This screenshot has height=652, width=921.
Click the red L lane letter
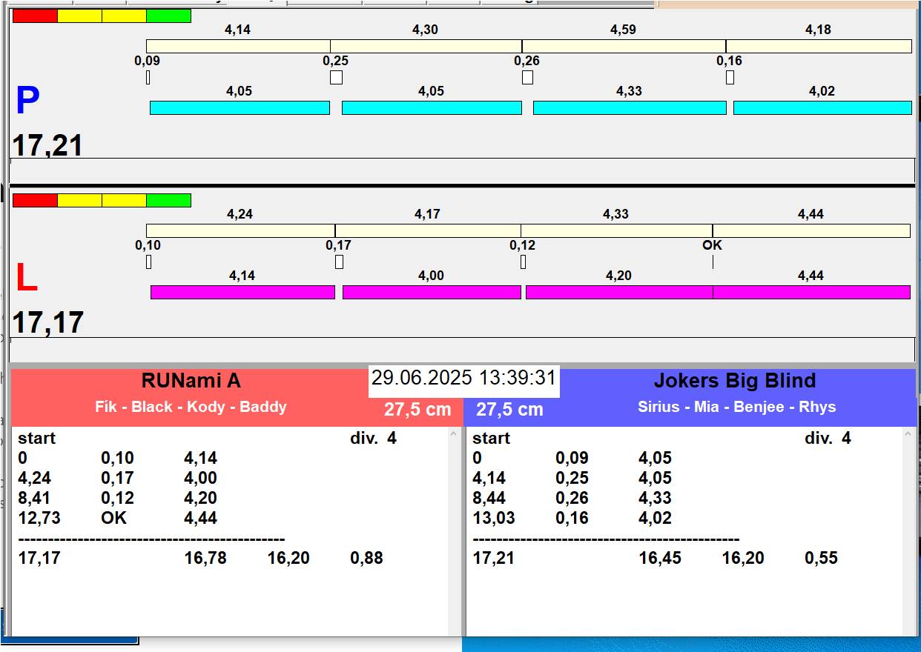pos(26,279)
